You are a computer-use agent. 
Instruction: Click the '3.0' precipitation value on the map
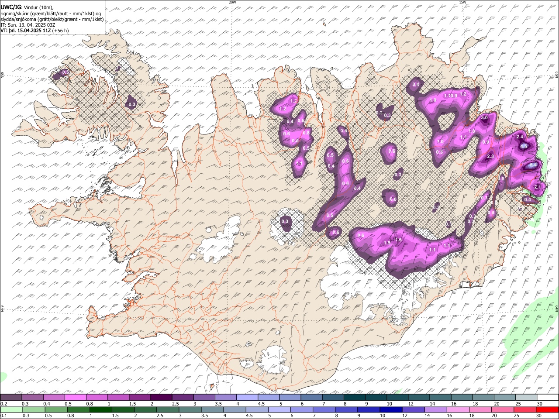pos(484,118)
